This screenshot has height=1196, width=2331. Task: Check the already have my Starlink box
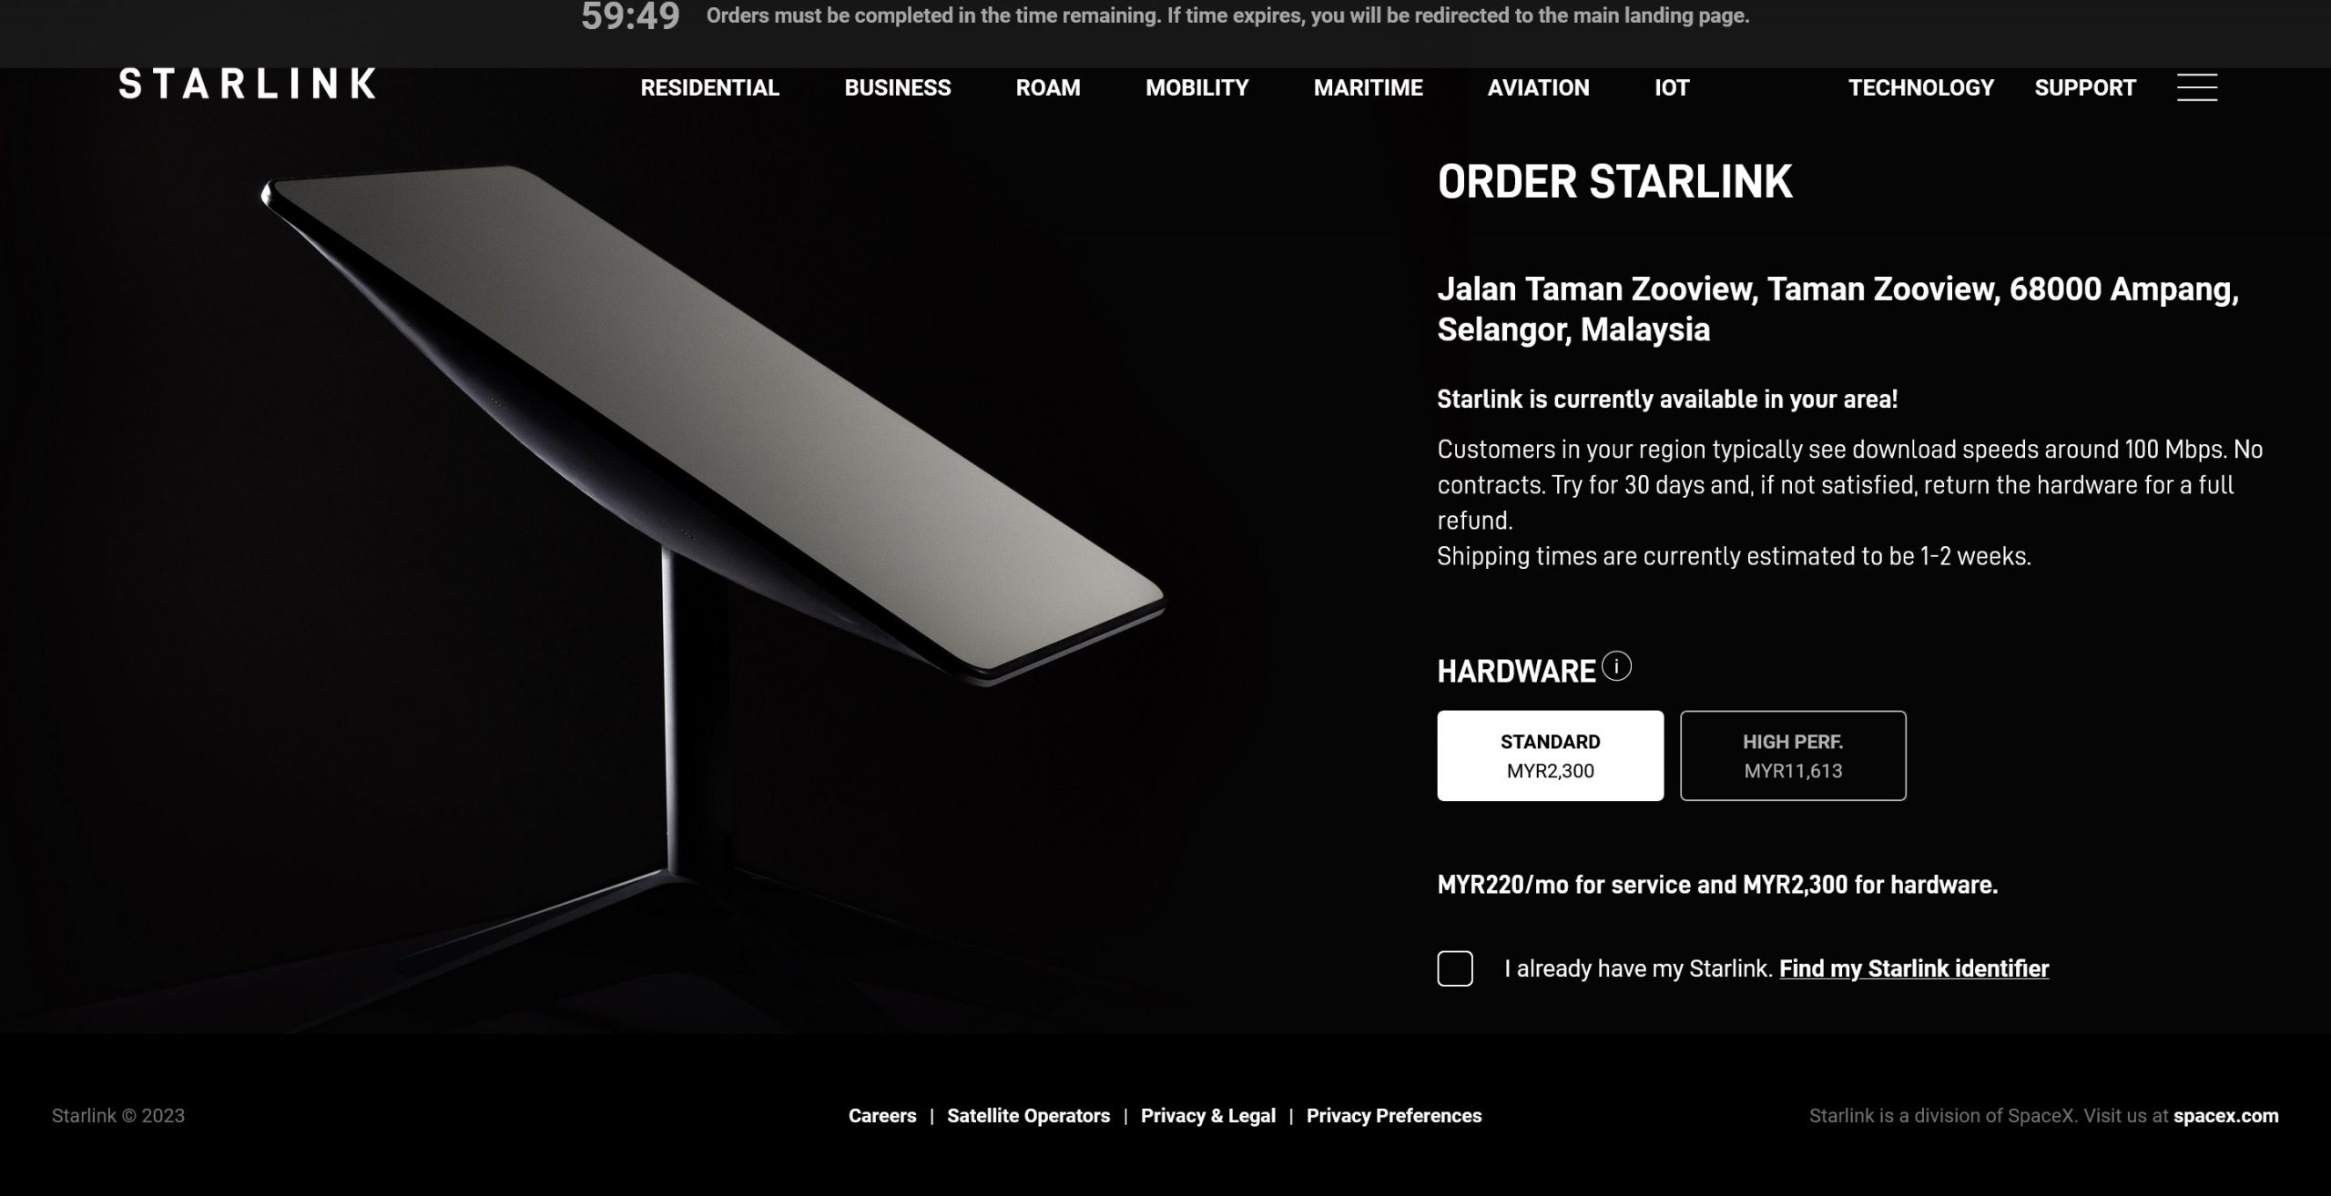1455,968
